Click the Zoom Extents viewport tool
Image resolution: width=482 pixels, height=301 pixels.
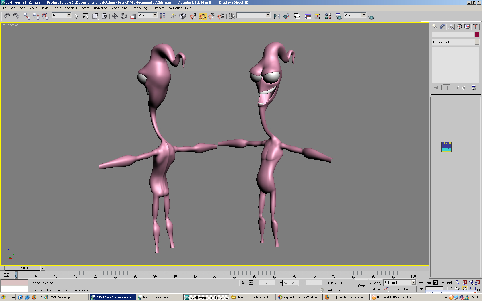click(471, 283)
